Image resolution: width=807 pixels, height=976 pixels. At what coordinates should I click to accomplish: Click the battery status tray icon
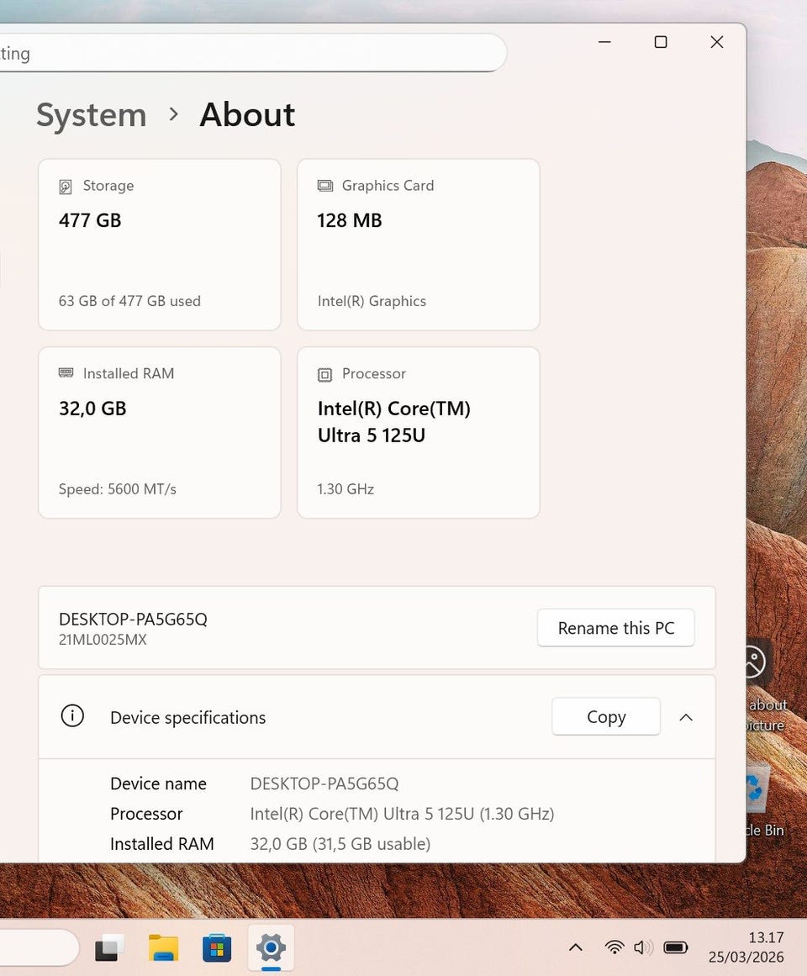pos(676,947)
